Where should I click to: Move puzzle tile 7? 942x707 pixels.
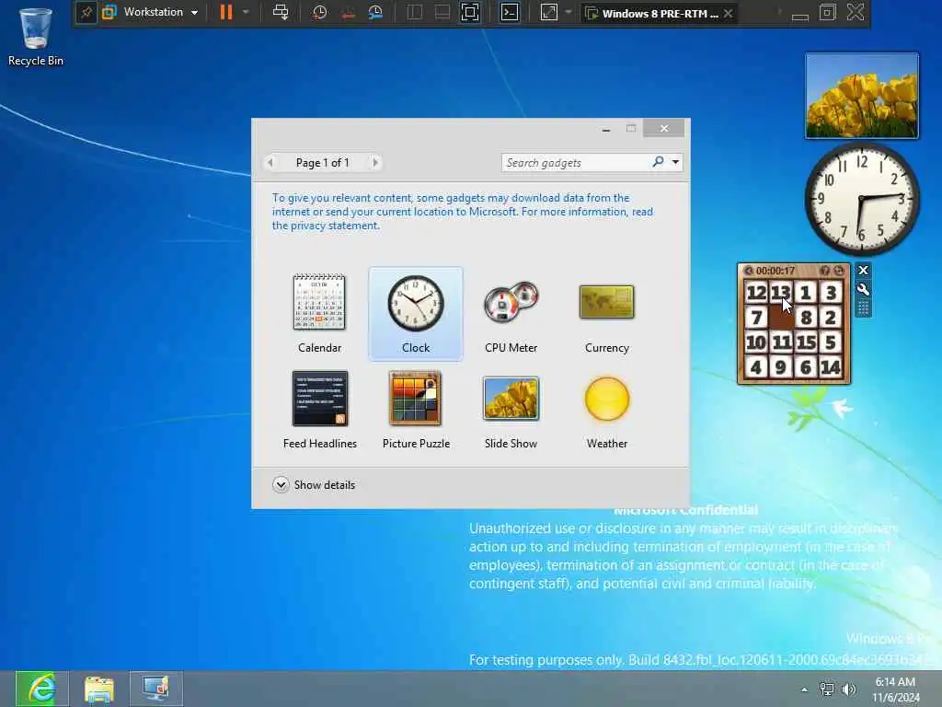(x=756, y=317)
